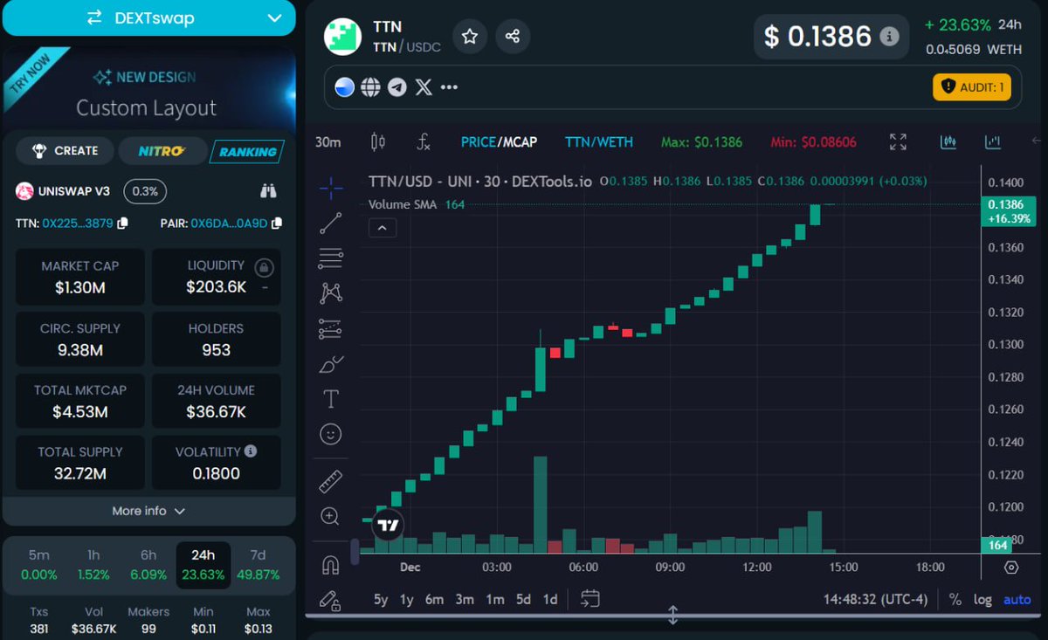This screenshot has width=1048, height=640.
Task: Expand the More info section
Action: pos(148,511)
